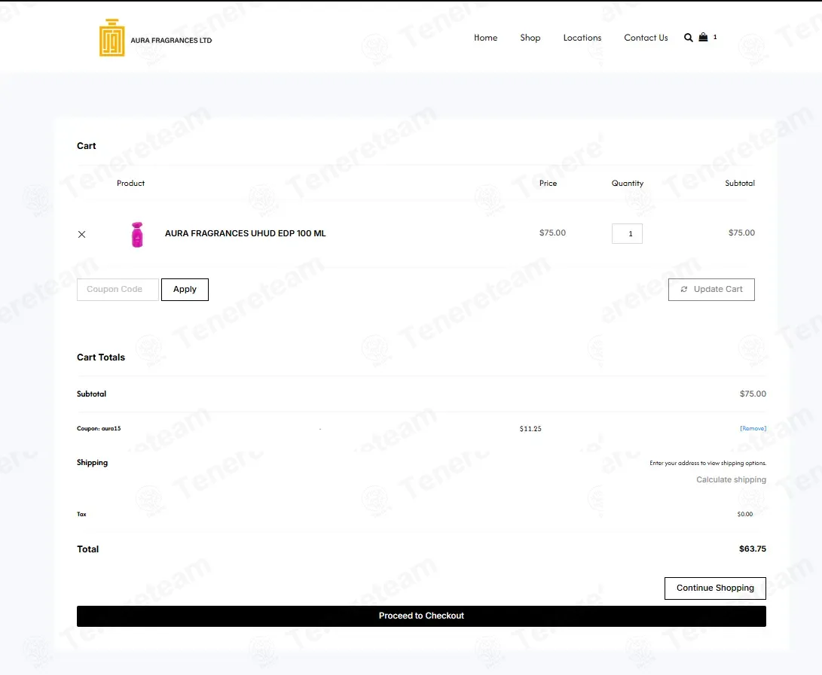
Task: Click into the Coupon Code field
Action: [x=118, y=290]
